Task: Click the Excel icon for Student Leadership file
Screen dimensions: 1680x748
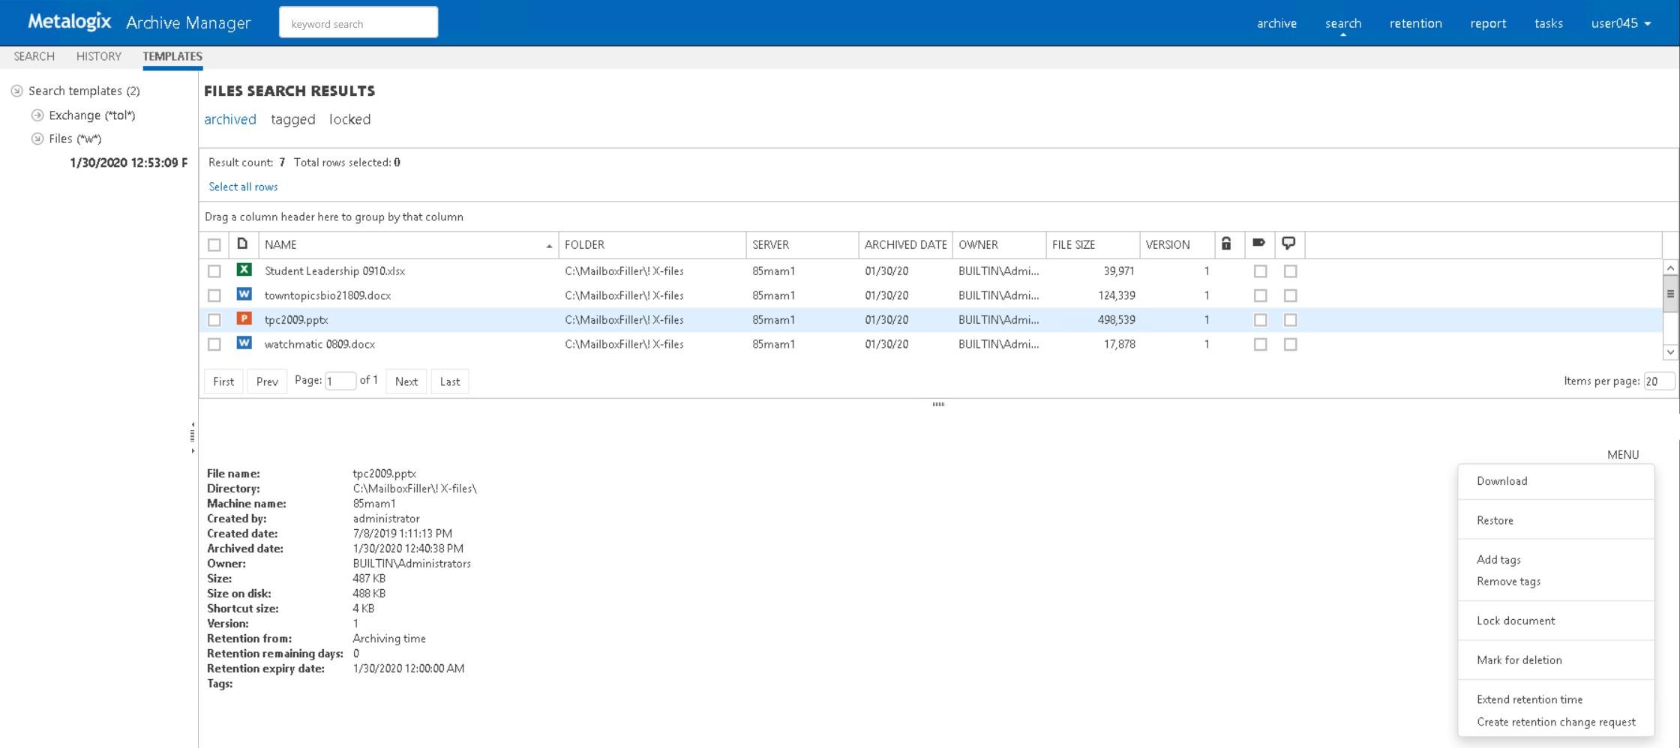Action: pos(244,270)
